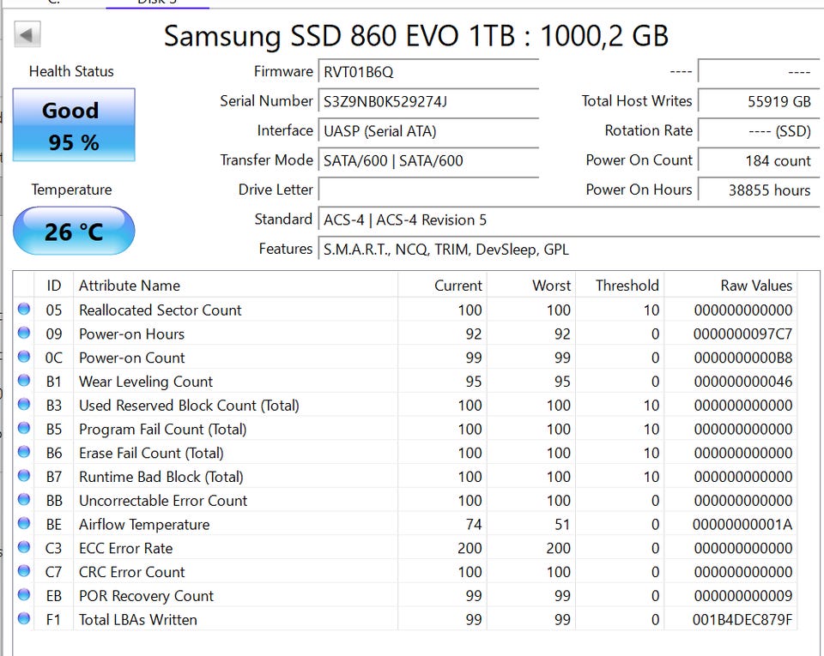Click status orb of Program Fail Count

click(24, 428)
